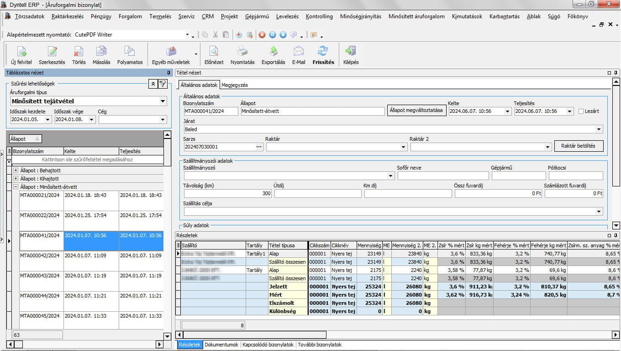621x351 pixels.
Task: Expand the Állapot : Kihajtott group
Action: coord(16,179)
